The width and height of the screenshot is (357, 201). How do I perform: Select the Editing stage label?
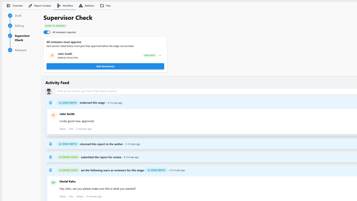[19, 26]
